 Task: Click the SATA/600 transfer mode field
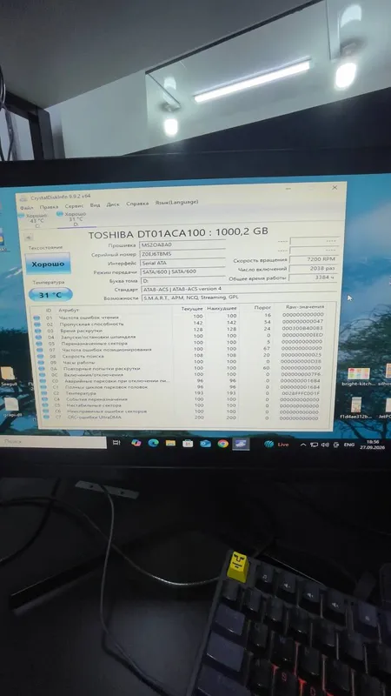point(182,271)
